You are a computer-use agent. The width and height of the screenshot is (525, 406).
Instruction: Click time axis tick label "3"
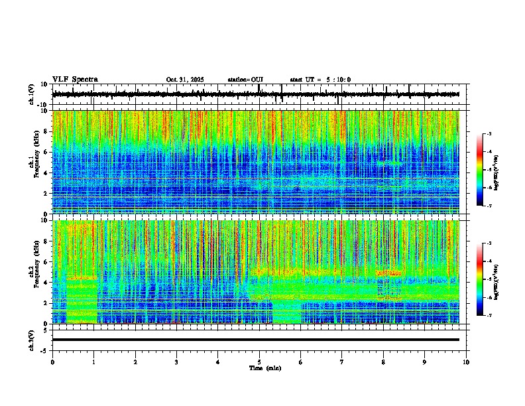176,362
